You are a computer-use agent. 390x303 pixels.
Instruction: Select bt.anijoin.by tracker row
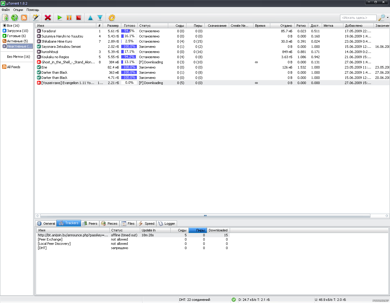(x=133, y=235)
